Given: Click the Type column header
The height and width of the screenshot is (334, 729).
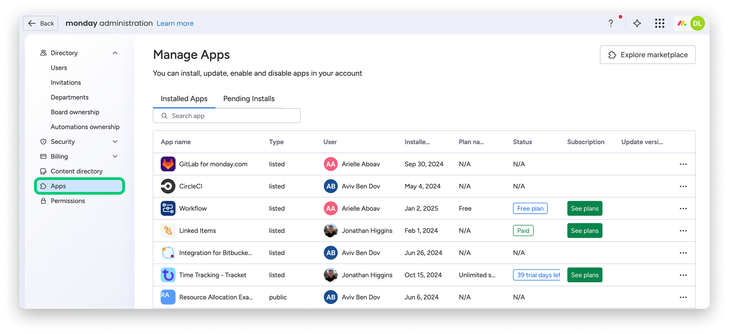Looking at the screenshot, I should pos(276,142).
